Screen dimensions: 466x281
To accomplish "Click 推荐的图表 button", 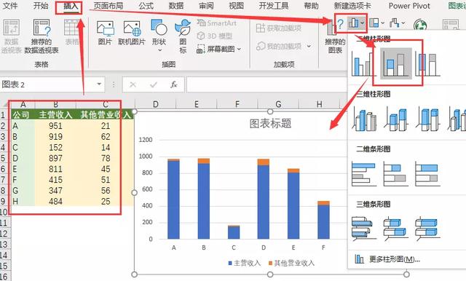I will click(335, 37).
